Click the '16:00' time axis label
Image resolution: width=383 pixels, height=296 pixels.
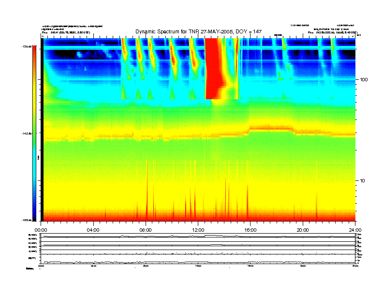(x=250, y=230)
